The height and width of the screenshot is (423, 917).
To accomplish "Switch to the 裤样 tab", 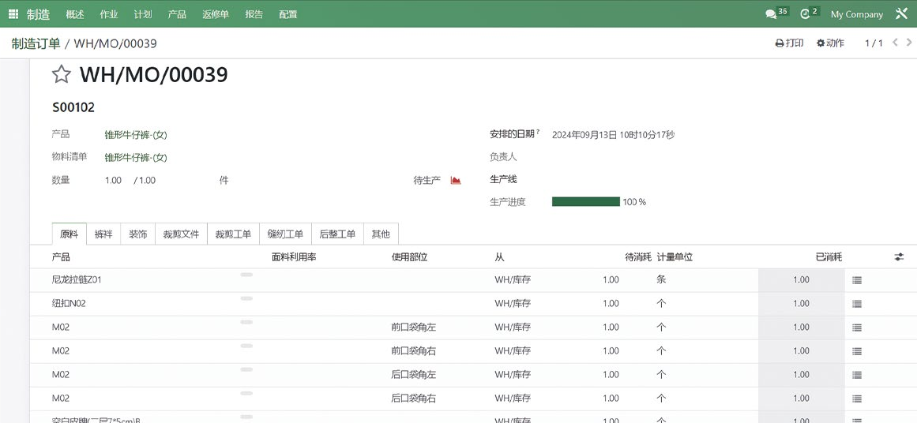I will (x=103, y=234).
